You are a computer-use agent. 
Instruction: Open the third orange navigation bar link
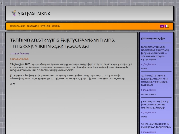tap(45, 26)
